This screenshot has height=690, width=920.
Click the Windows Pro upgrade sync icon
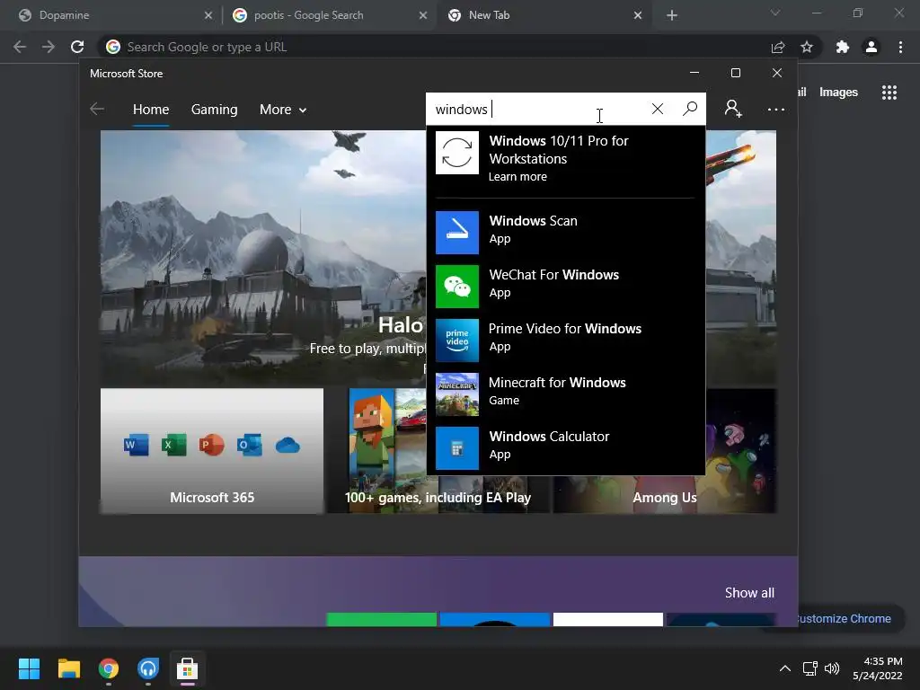coord(457,153)
